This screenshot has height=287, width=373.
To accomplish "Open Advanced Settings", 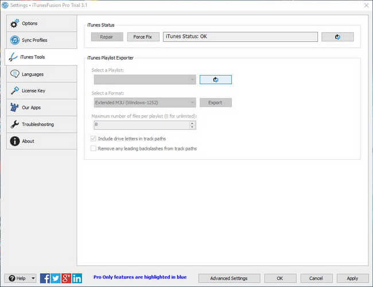I will coord(230,278).
